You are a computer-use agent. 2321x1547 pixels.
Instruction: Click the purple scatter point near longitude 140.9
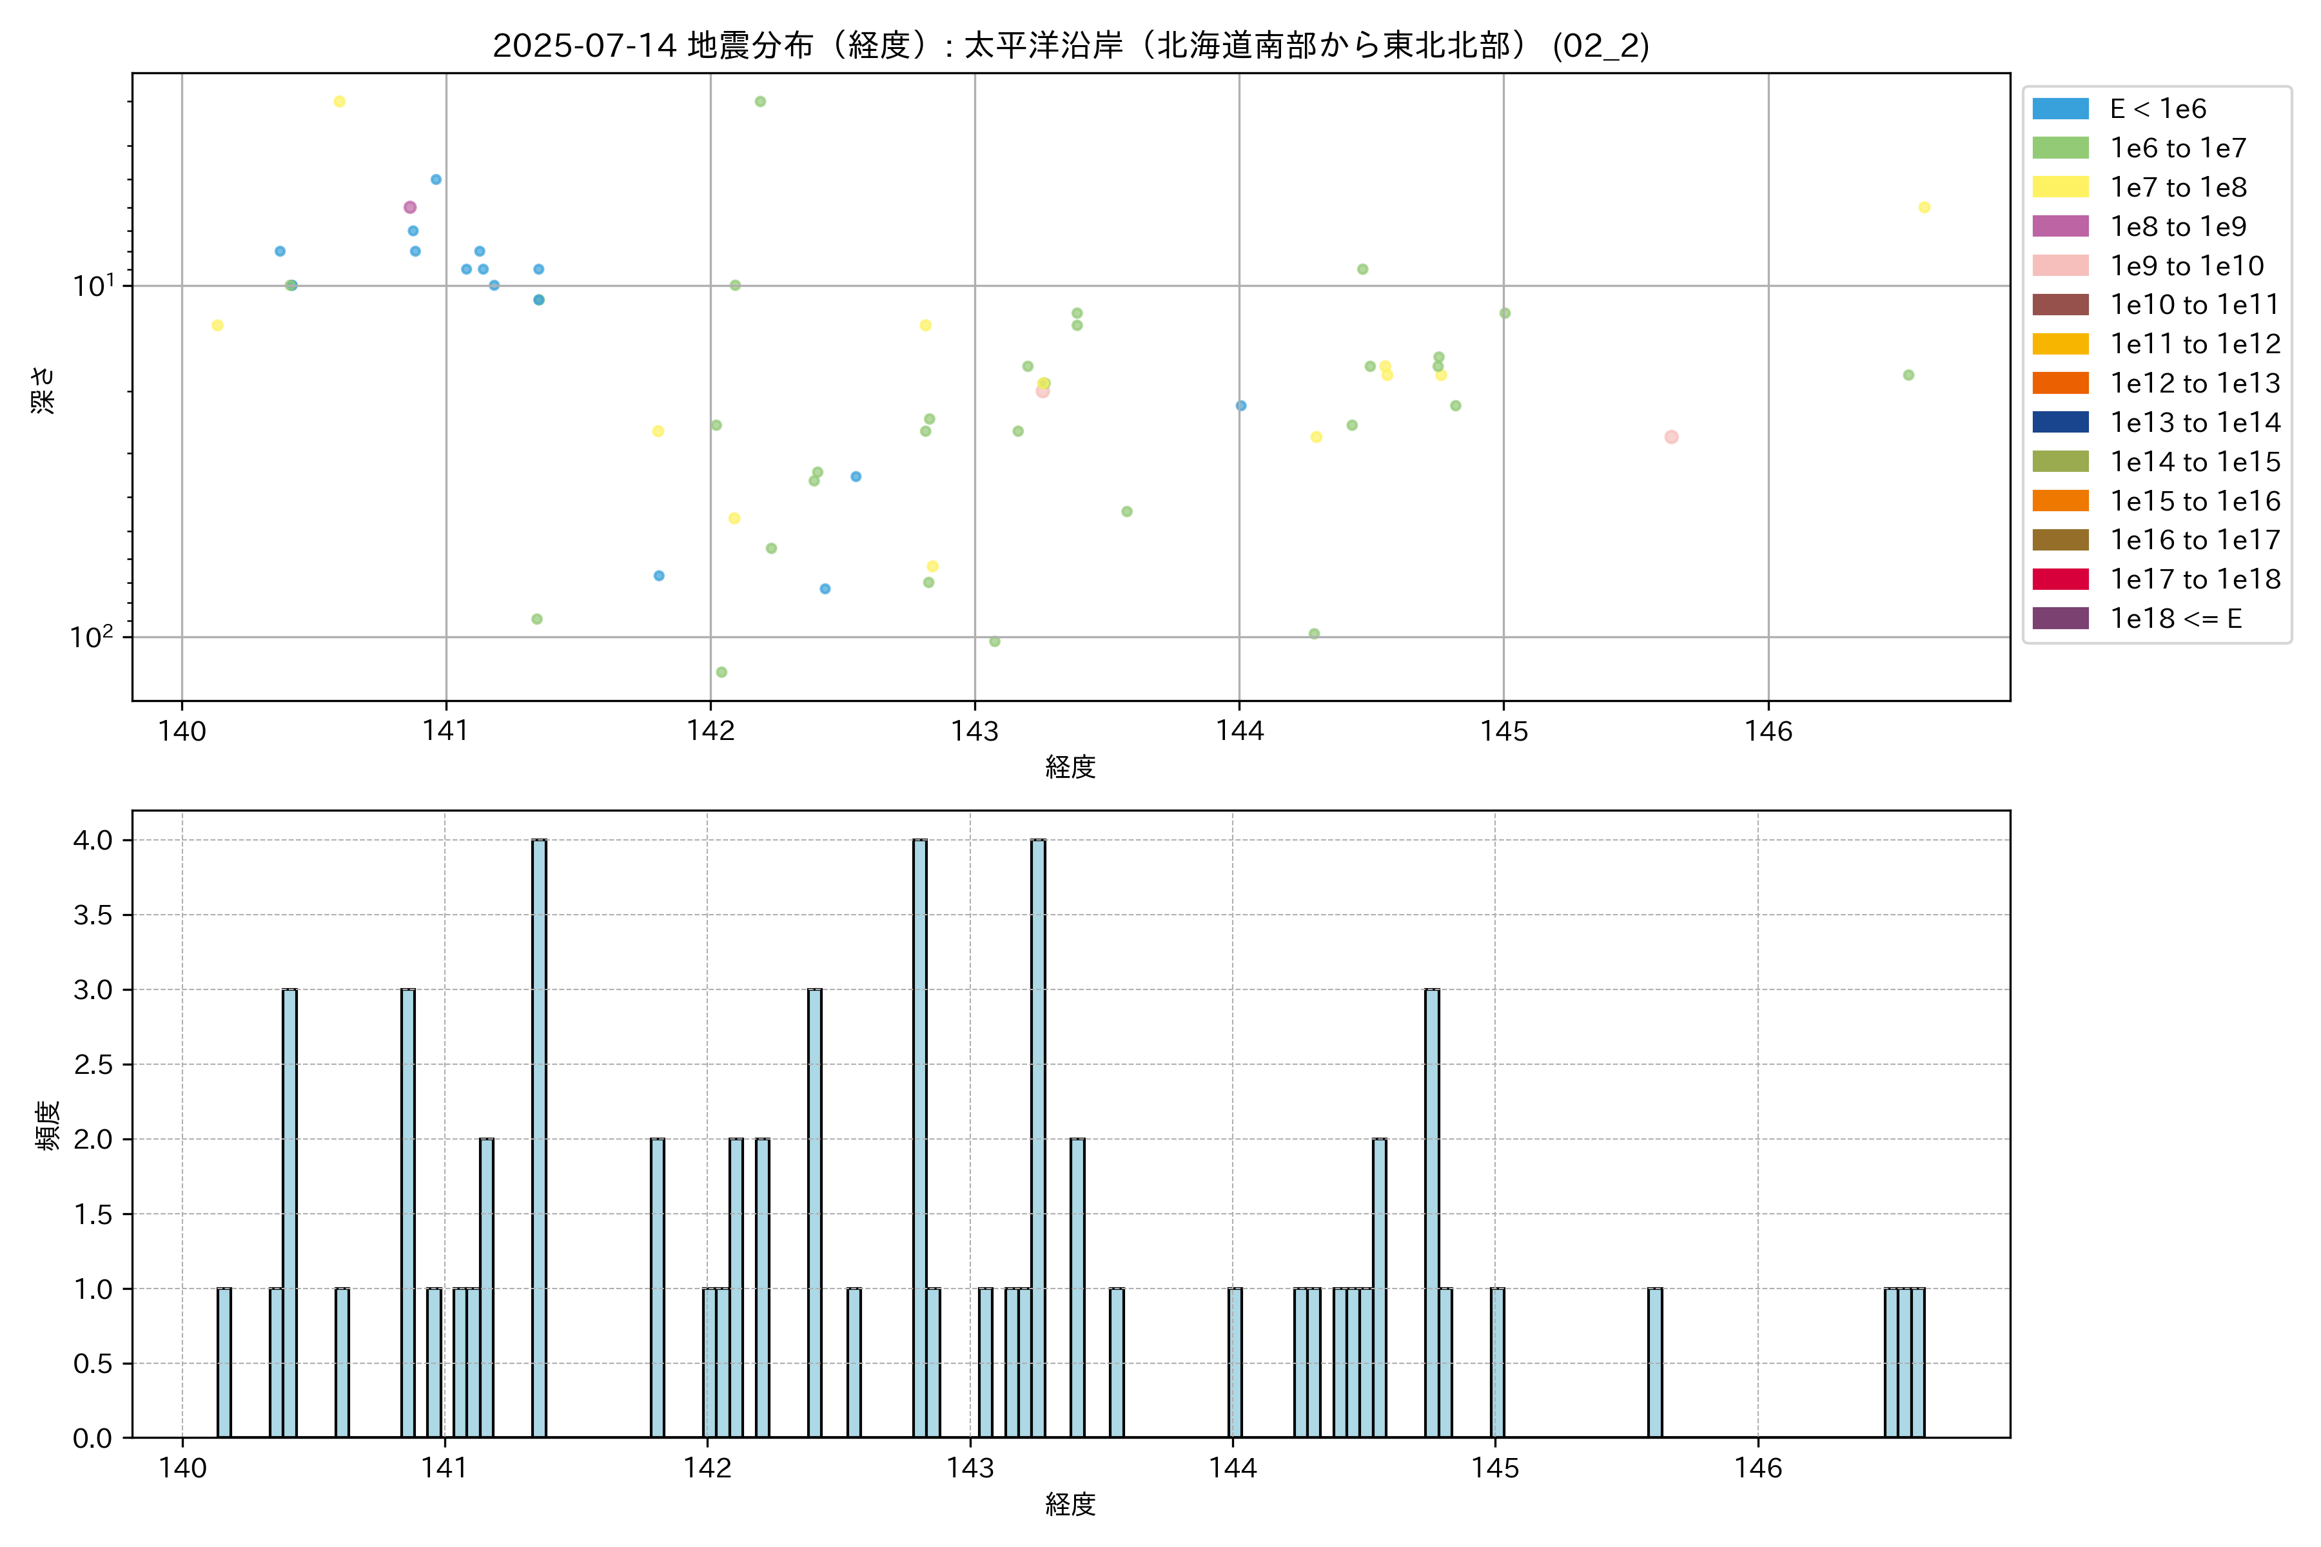pos(409,207)
